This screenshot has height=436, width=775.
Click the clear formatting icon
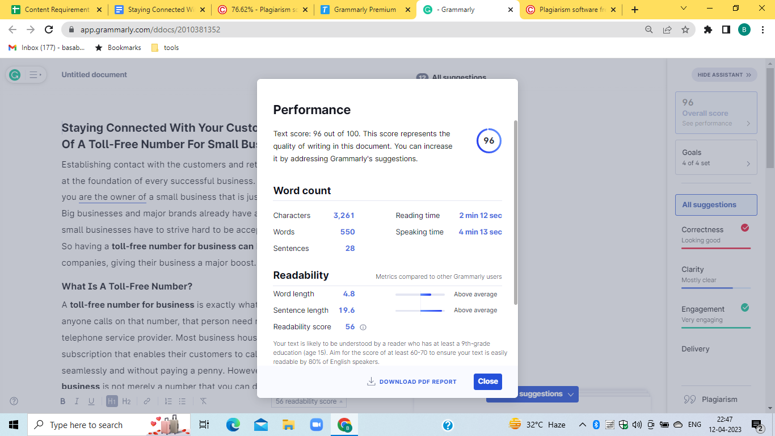tap(203, 401)
